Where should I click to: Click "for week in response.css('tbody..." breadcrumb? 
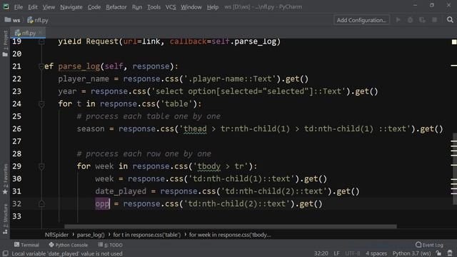[230, 235]
